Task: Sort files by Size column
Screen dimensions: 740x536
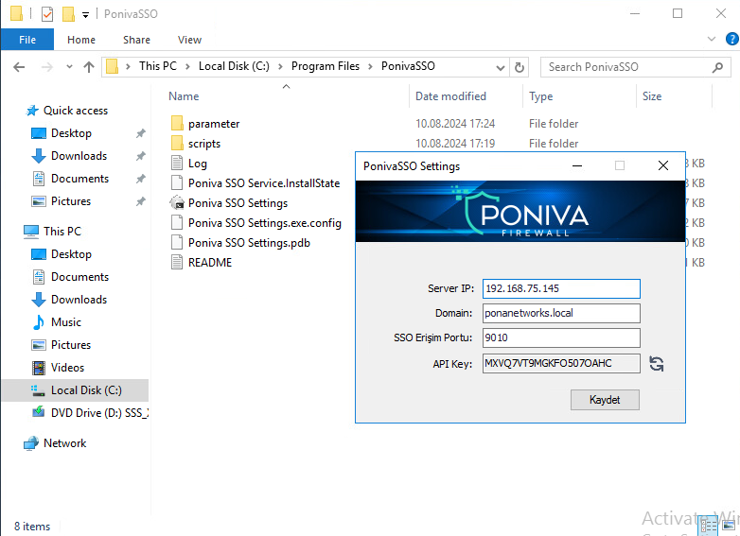Action: tap(652, 96)
